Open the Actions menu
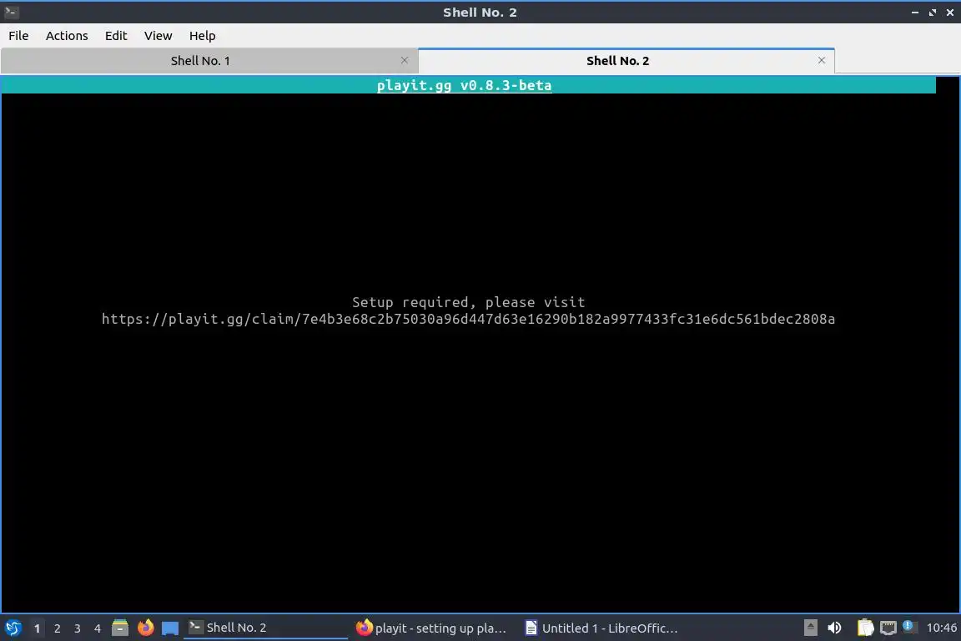Image resolution: width=961 pixels, height=641 pixels. coord(67,36)
